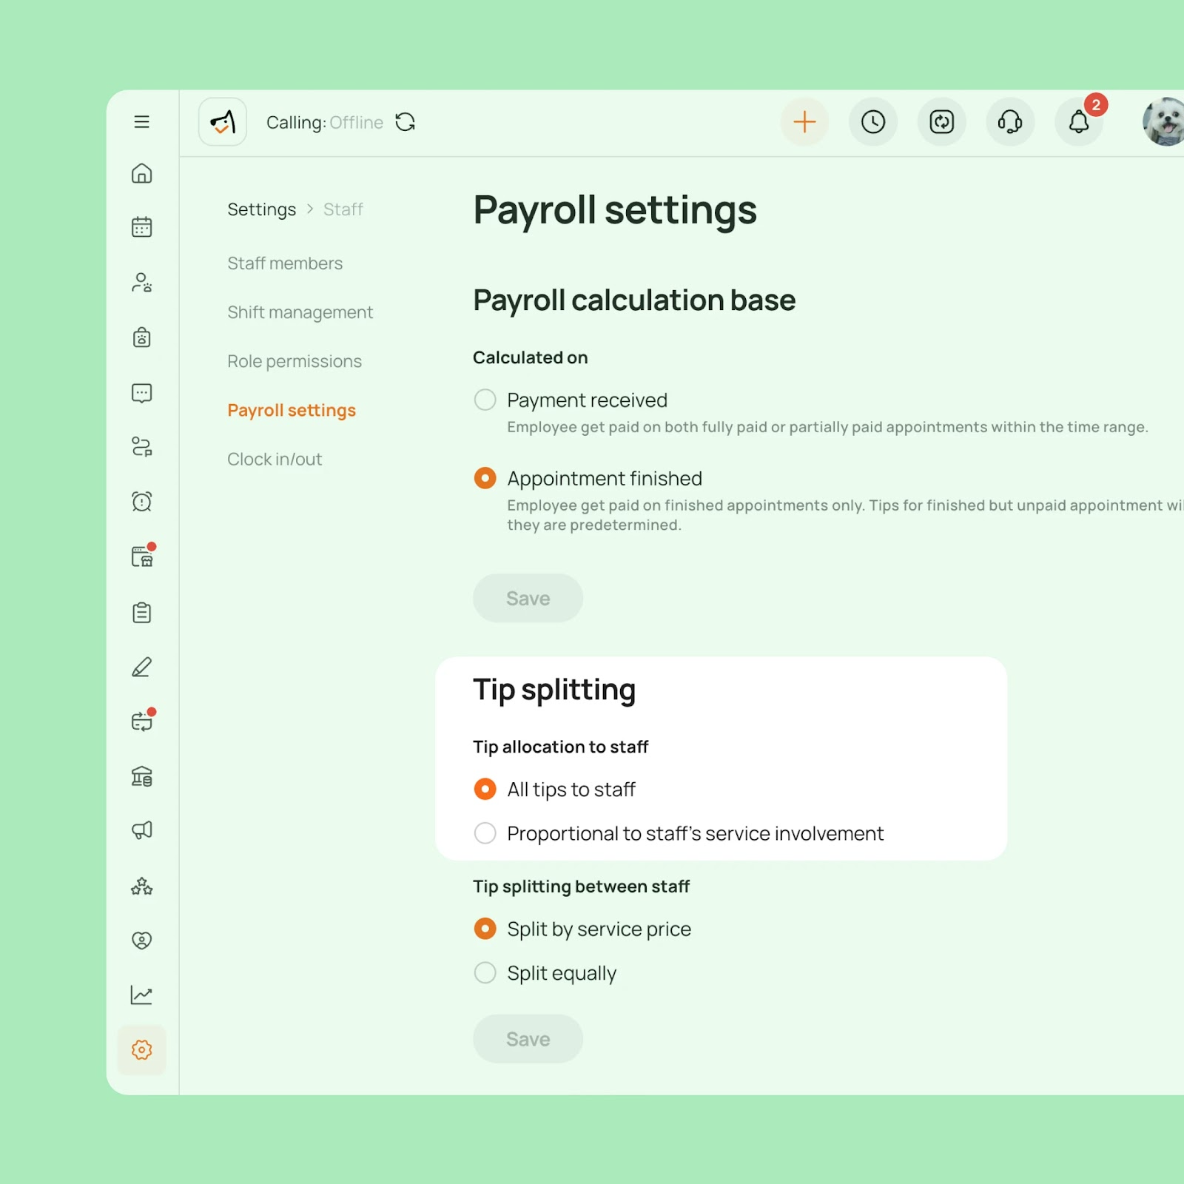Click Save under Tip splitting between staff
Image resolution: width=1184 pixels, height=1184 pixels.
[x=528, y=1039]
